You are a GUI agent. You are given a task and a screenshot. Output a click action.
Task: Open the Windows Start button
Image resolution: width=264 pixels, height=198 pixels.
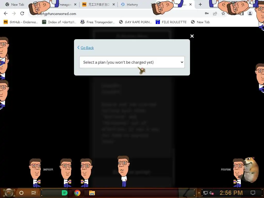coord(9,193)
